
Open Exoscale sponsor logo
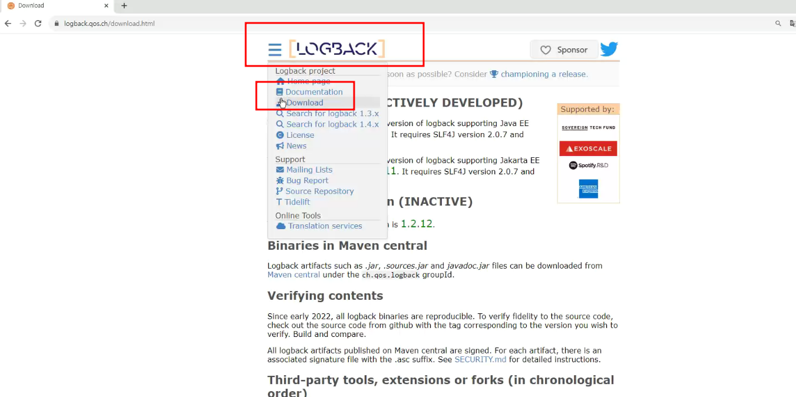click(588, 148)
